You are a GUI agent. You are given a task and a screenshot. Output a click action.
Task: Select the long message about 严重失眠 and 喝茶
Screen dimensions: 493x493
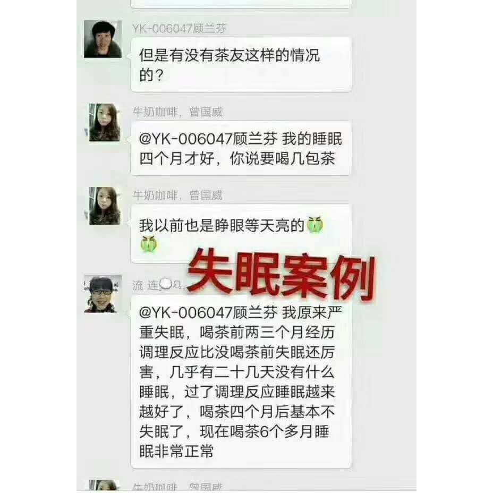241,381
